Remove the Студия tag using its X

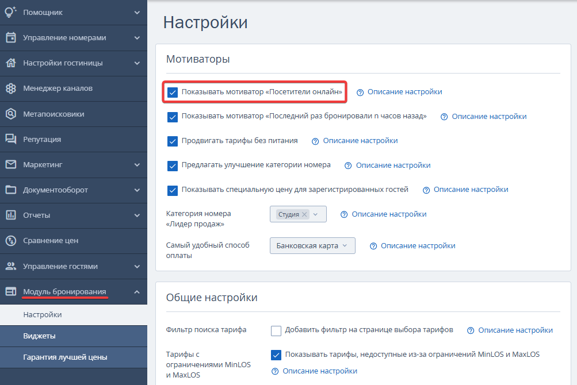coord(304,214)
